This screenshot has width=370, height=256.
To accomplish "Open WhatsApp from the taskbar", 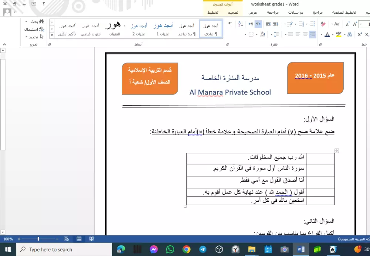I will (170, 249).
